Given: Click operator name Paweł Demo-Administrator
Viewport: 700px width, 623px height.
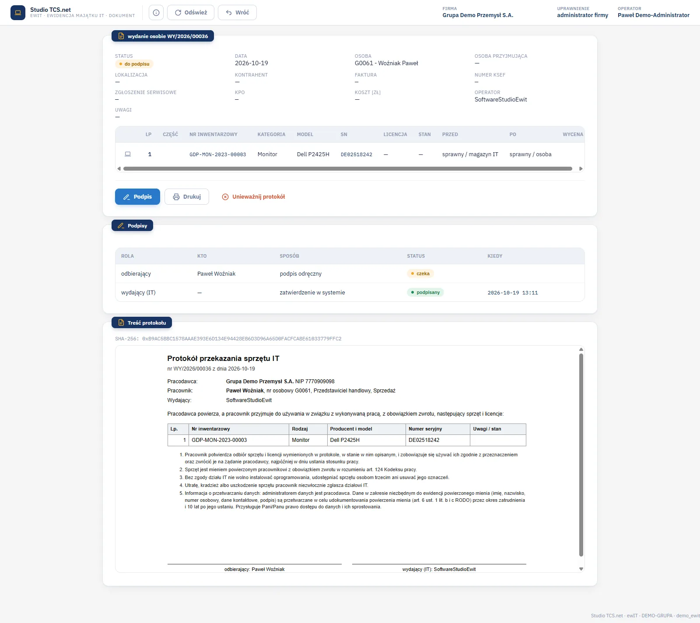Looking at the screenshot, I should coord(653,15).
